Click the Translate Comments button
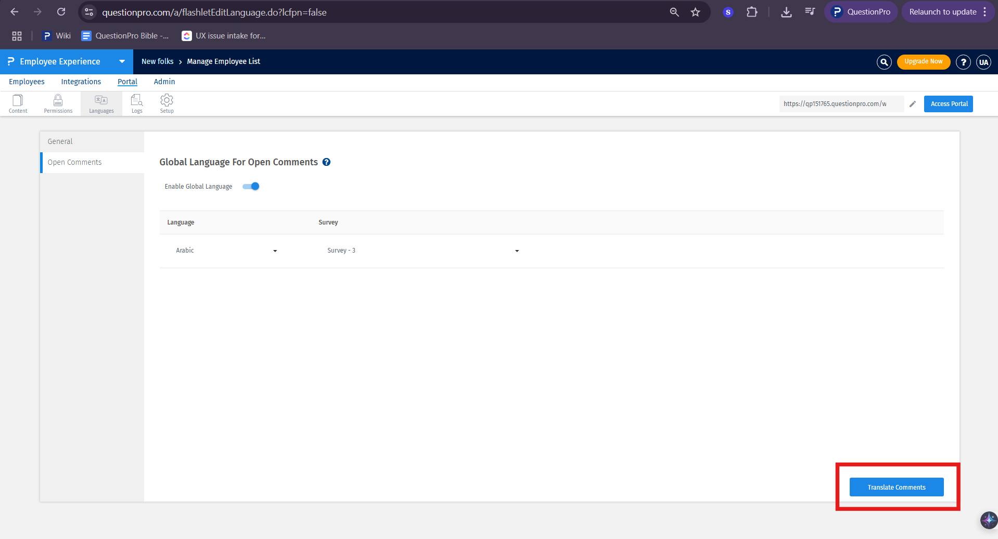The width and height of the screenshot is (998, 539). (x=897, y=487)
